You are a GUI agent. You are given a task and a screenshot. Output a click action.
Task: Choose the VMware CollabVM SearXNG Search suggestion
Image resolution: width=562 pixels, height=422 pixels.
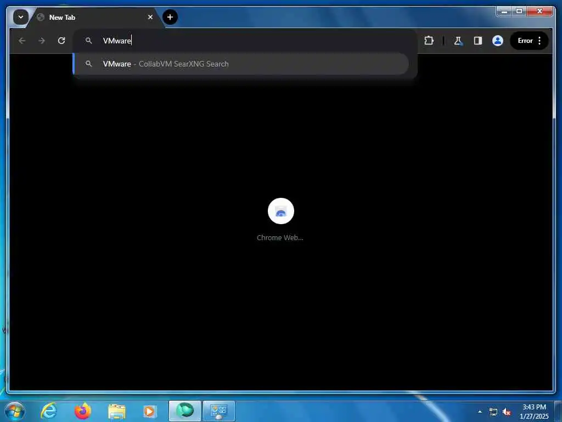coord(241,64)
